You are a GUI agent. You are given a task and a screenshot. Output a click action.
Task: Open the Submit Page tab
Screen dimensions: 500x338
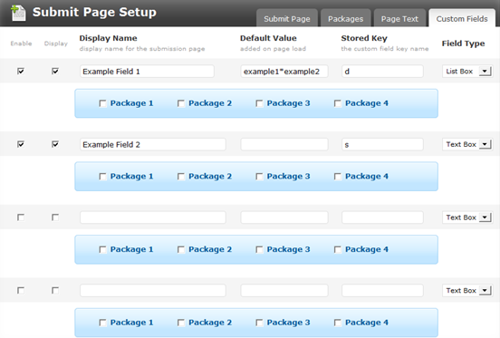tap(286, 18)
